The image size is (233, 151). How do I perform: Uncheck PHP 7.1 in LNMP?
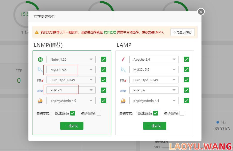click(x=104, y=90)
